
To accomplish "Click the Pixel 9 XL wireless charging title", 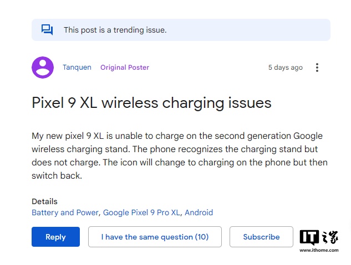I will (x=151, y=103).
